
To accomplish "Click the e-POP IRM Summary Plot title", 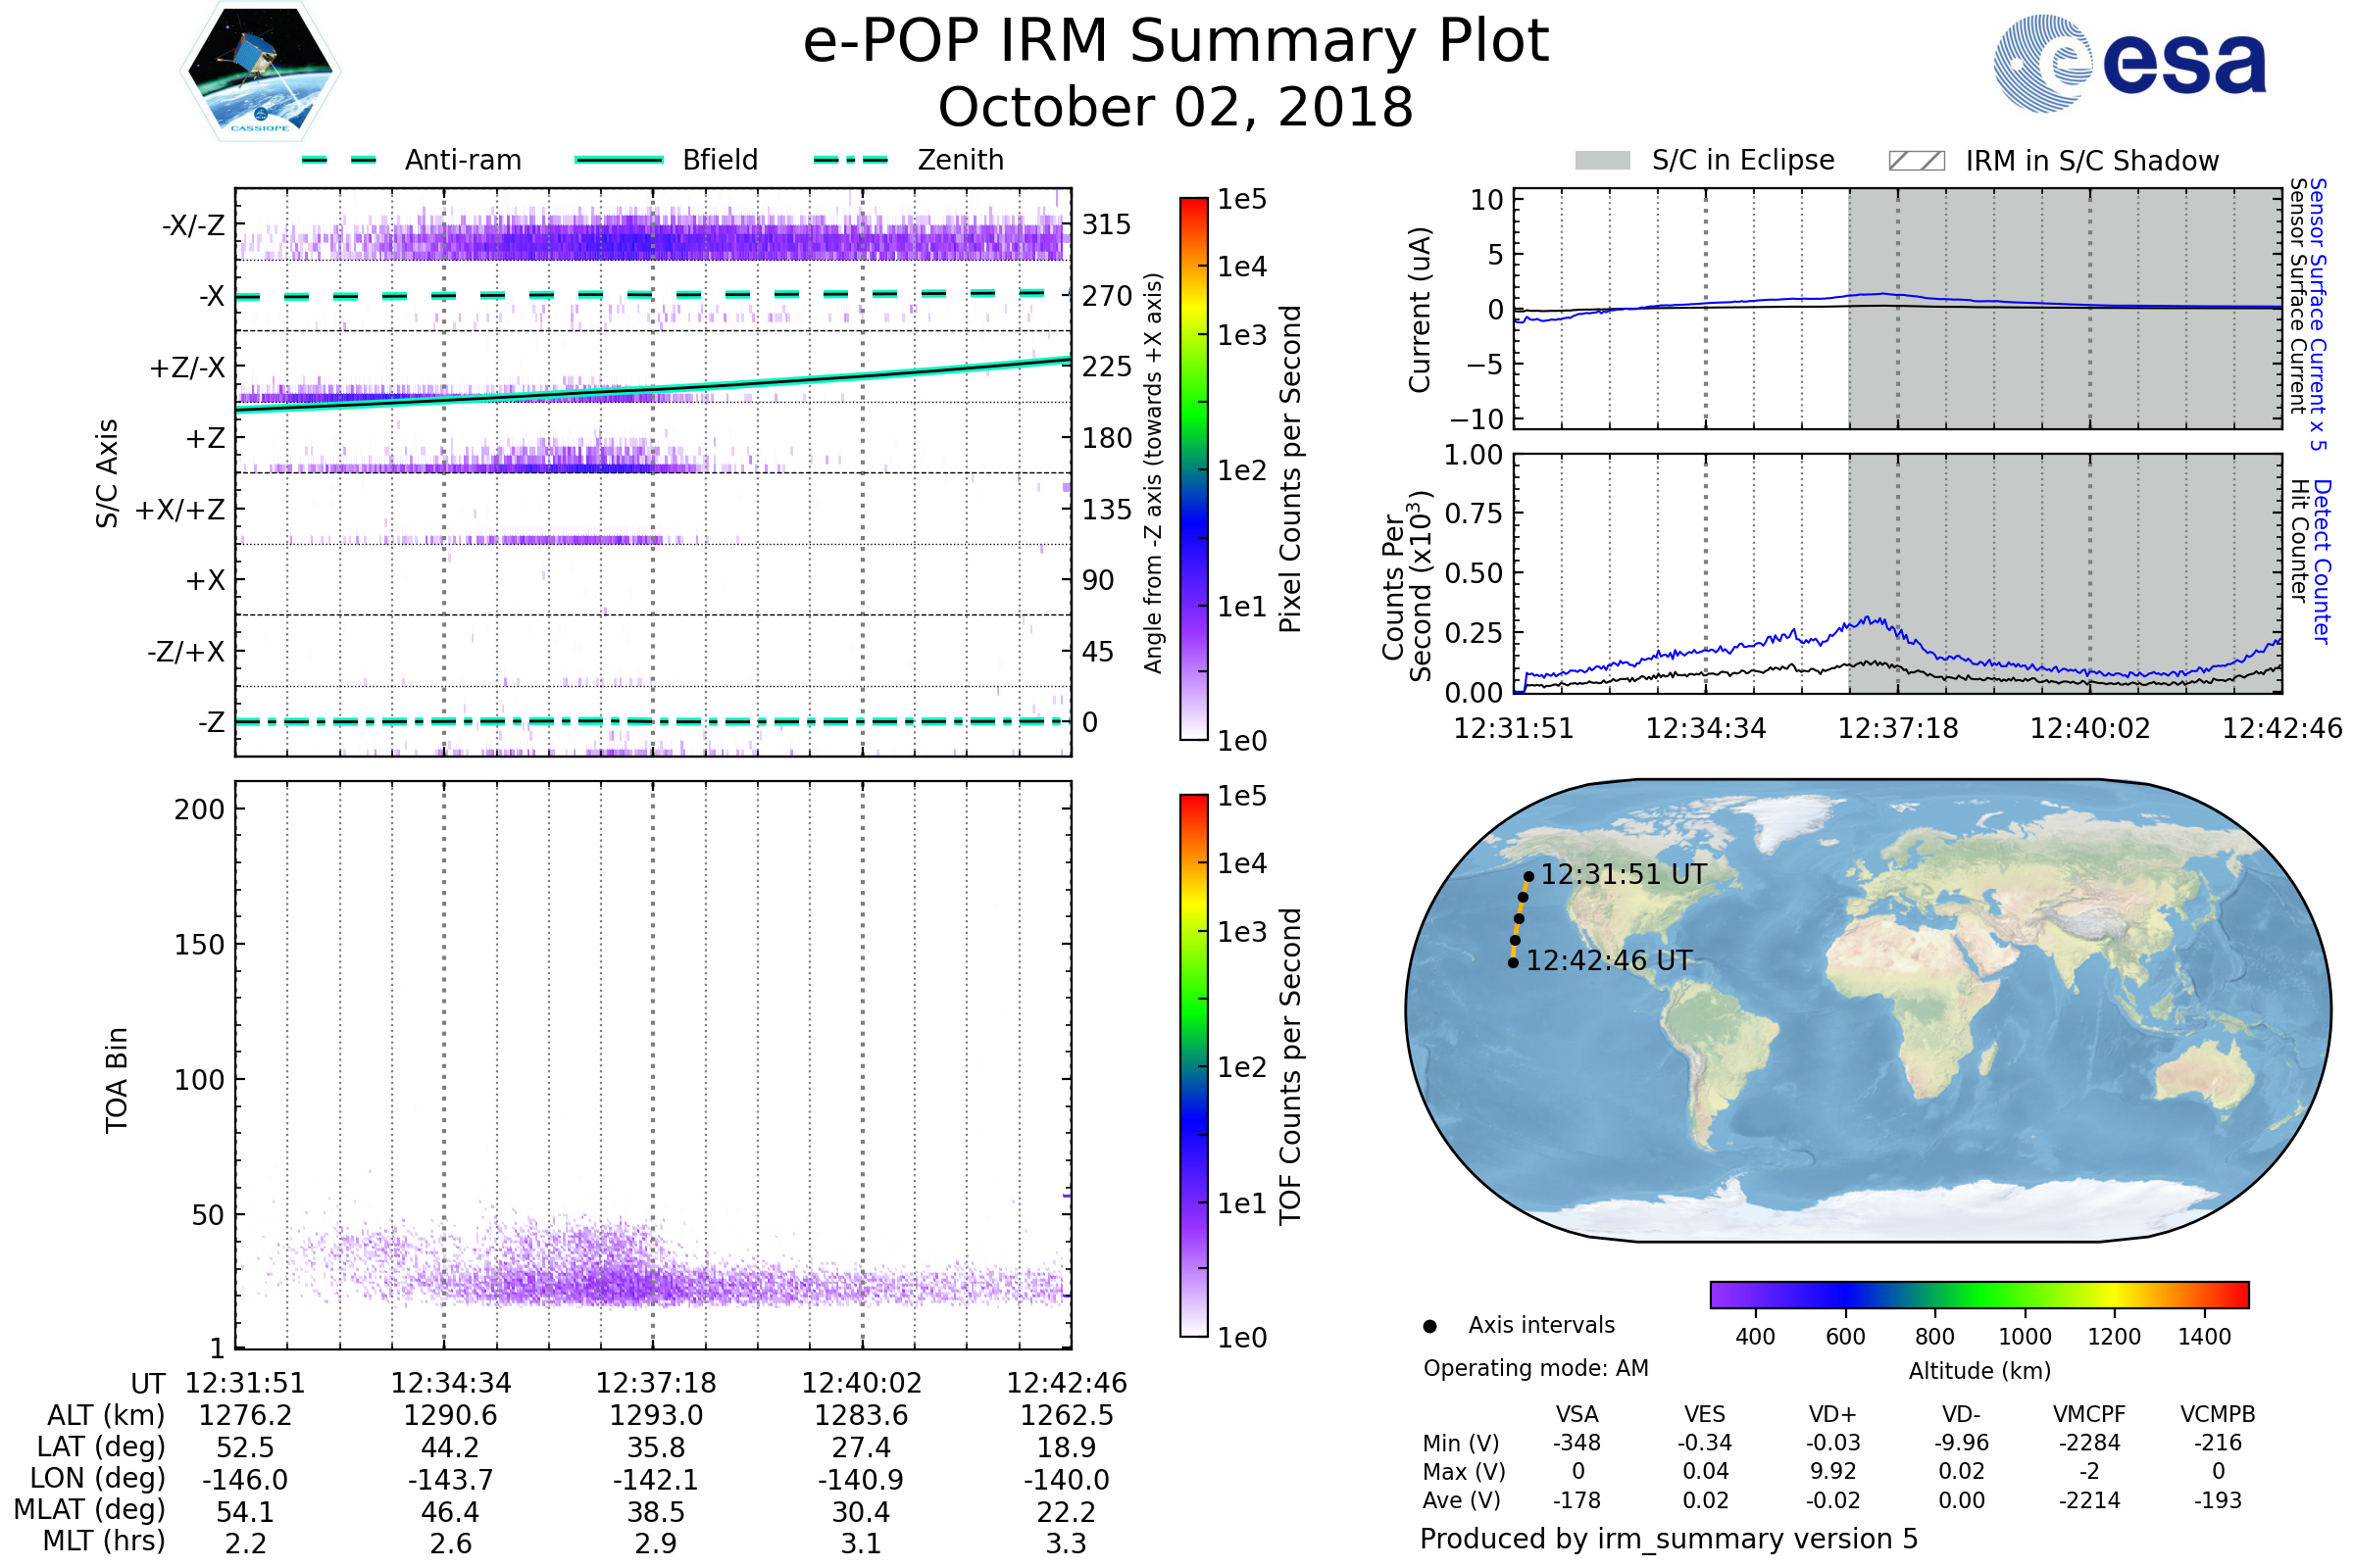I will (x=1176, y=42).
